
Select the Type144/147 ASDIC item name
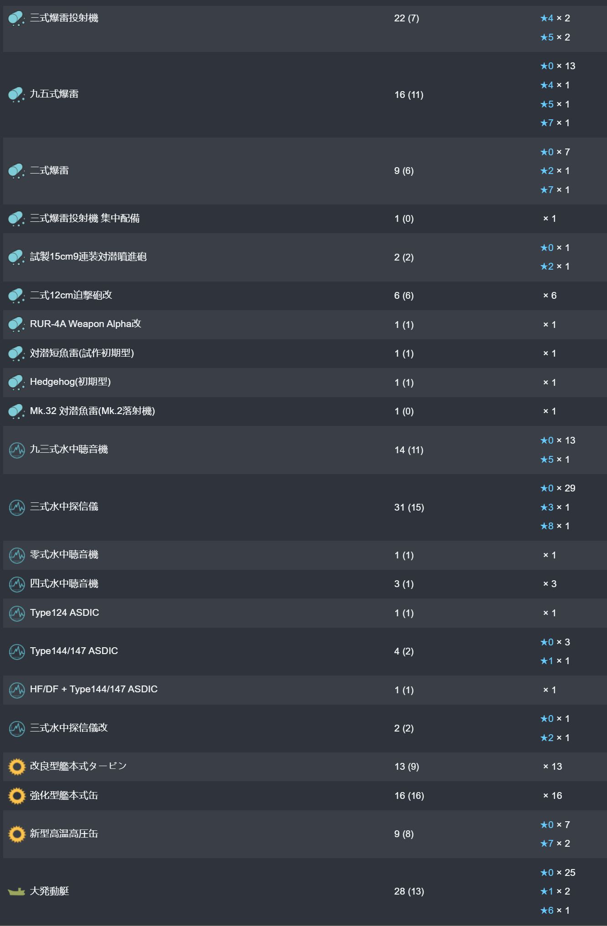74,651
